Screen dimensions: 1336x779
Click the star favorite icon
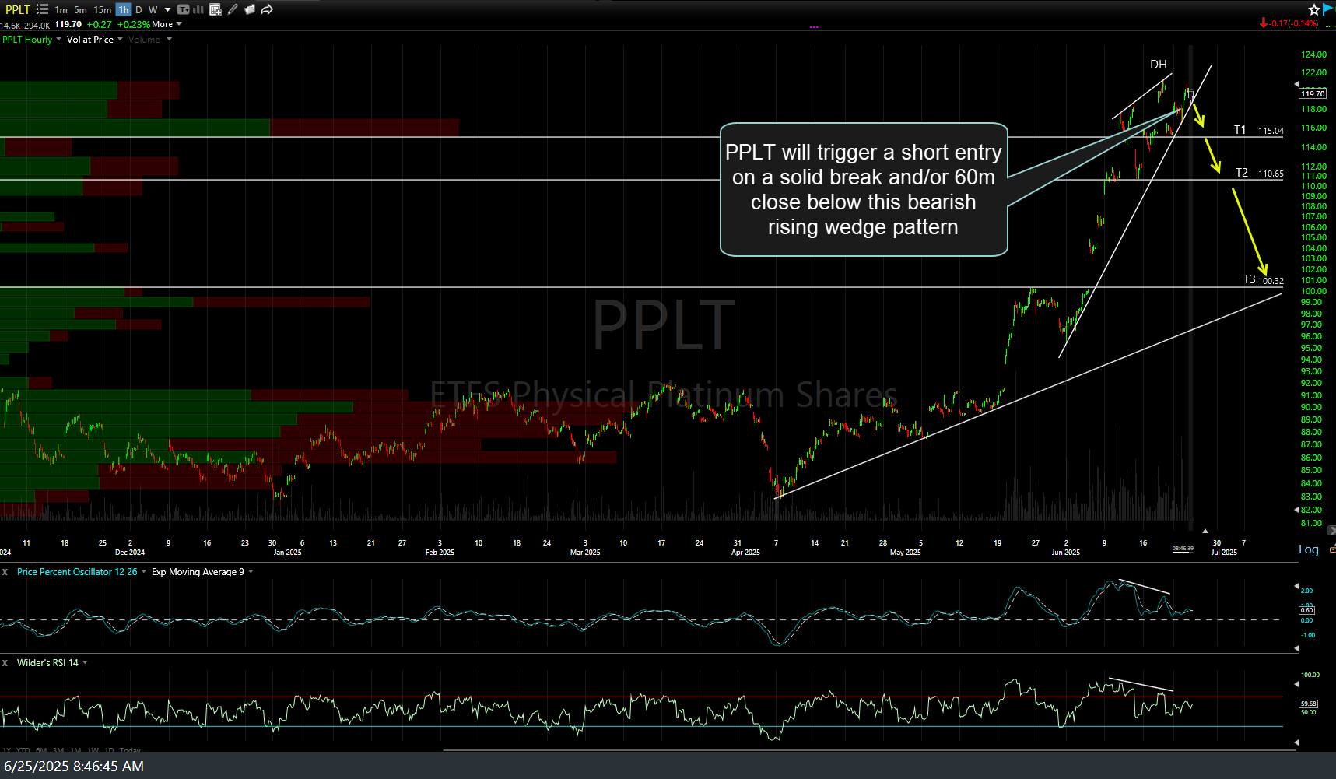pyautogui.click(x=1314, y=9)
